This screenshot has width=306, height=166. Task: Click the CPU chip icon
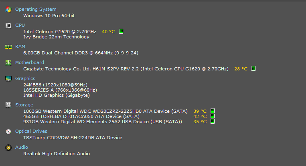pos(8,26)
